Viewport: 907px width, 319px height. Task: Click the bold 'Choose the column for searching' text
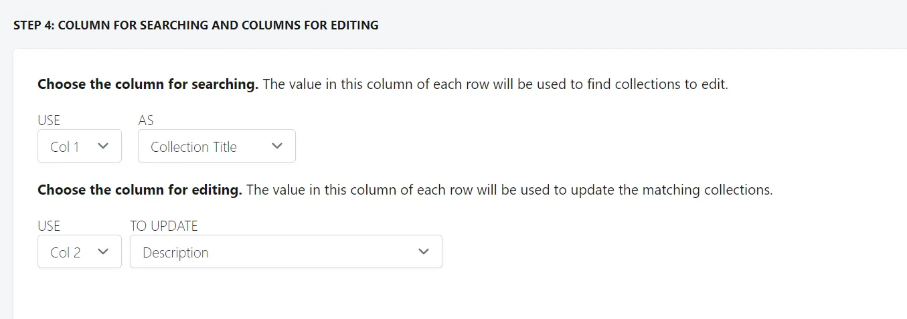tap(148, 85)
